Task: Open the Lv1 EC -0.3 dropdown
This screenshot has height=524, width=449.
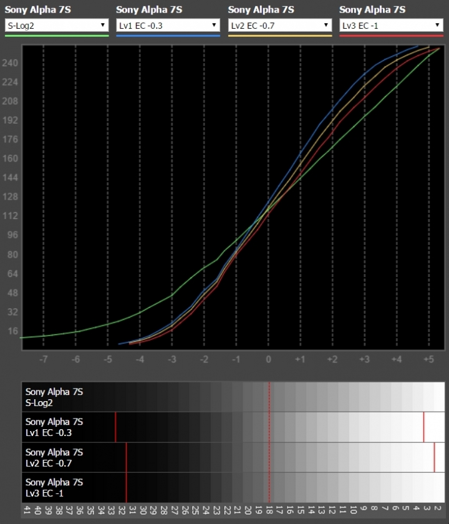Action: (168, 26)
